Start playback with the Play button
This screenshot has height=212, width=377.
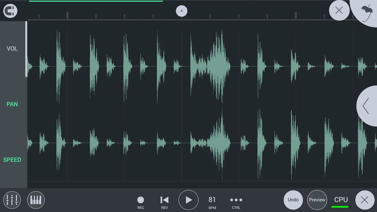[x=188, y=200]
